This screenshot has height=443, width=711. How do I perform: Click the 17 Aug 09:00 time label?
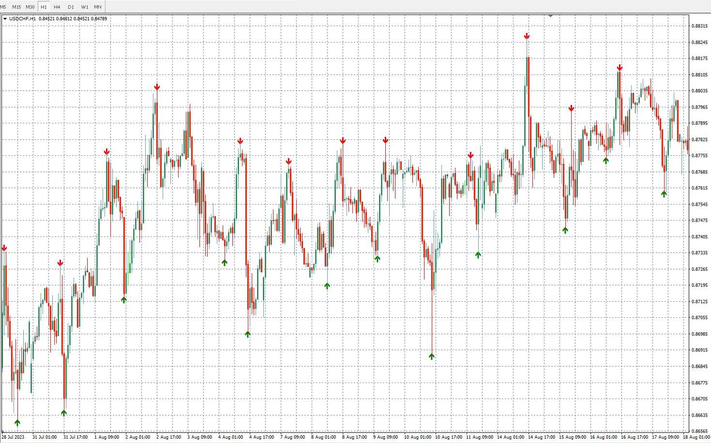[666, 437]
